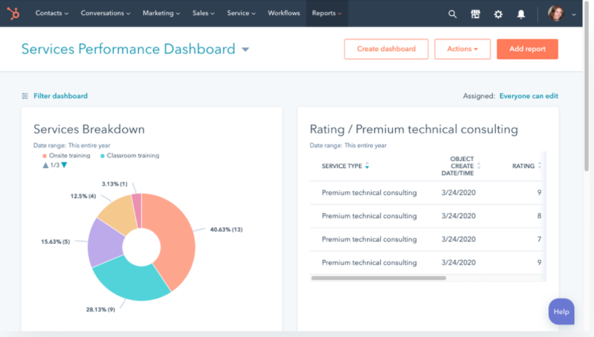The width and height of the screenshot is (594, 337).
Task: Open Workflows from navigation bar
Action: tap(284, 13)
